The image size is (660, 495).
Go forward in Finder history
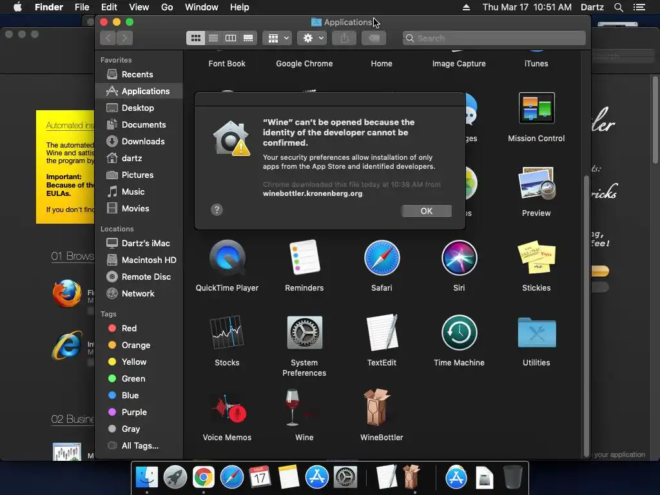click(124, 38)
